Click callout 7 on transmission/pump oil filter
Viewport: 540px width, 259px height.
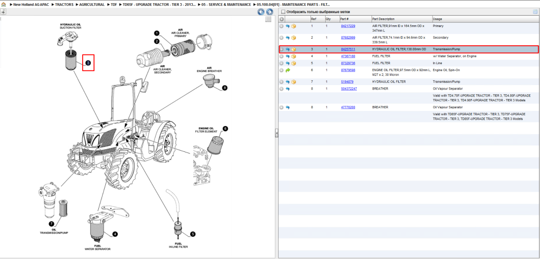coord(51,223)
